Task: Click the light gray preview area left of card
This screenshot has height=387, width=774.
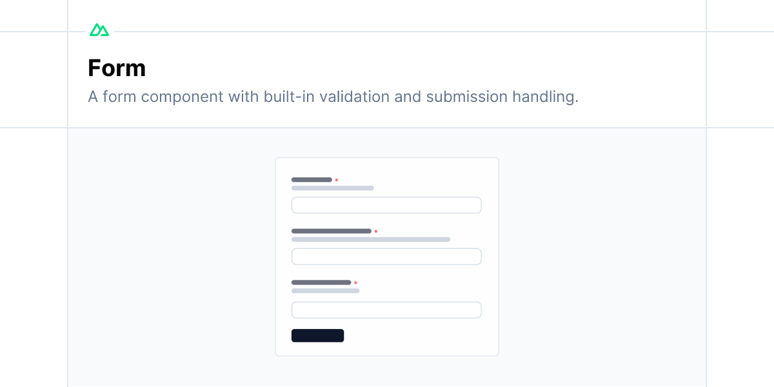Action: coord(172,257)
